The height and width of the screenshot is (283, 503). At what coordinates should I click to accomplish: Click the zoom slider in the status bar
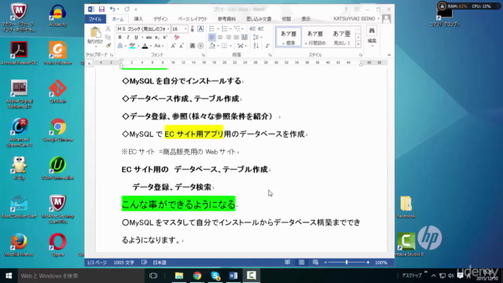coord(347,263)
